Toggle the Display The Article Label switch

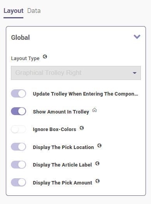click(x=18, y=165)
